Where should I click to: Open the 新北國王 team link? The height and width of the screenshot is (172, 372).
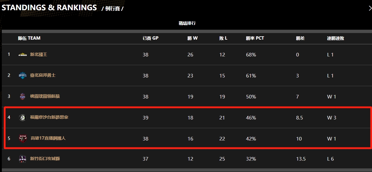click(x=39, y=55)
